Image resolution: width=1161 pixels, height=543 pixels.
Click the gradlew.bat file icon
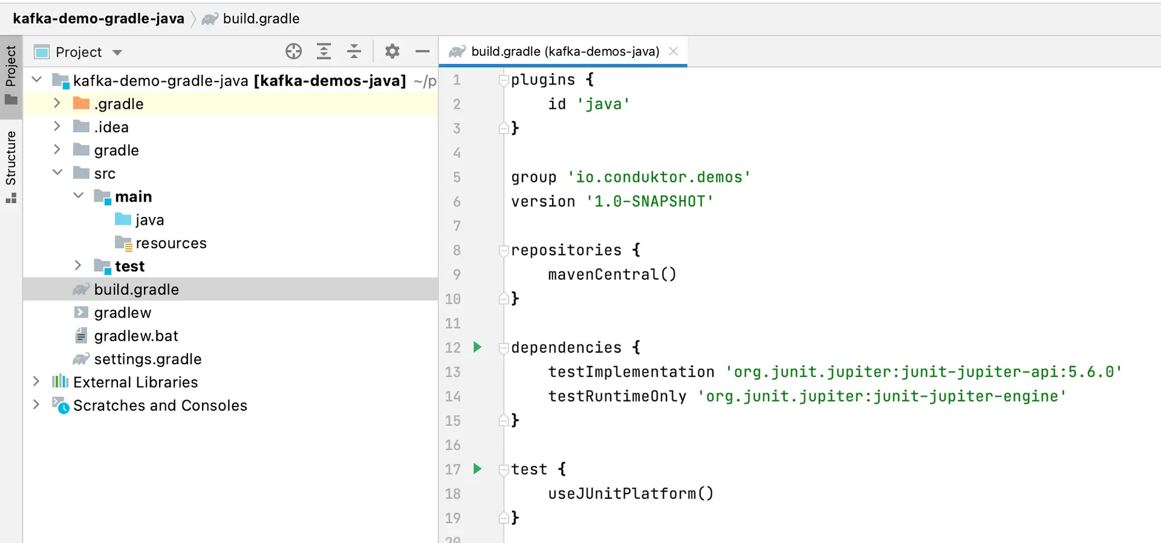[81, 335]
